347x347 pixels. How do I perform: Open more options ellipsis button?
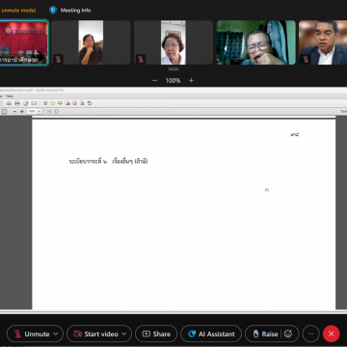(310, 334)
